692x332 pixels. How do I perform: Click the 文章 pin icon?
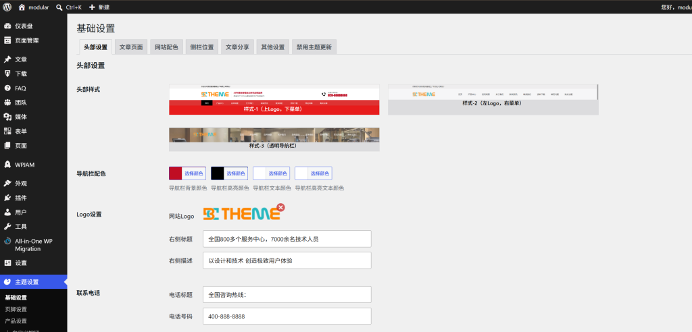click(7, 59)
